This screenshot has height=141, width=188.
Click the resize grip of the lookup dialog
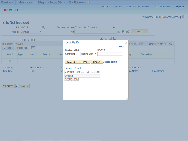(x=127, y=99)
